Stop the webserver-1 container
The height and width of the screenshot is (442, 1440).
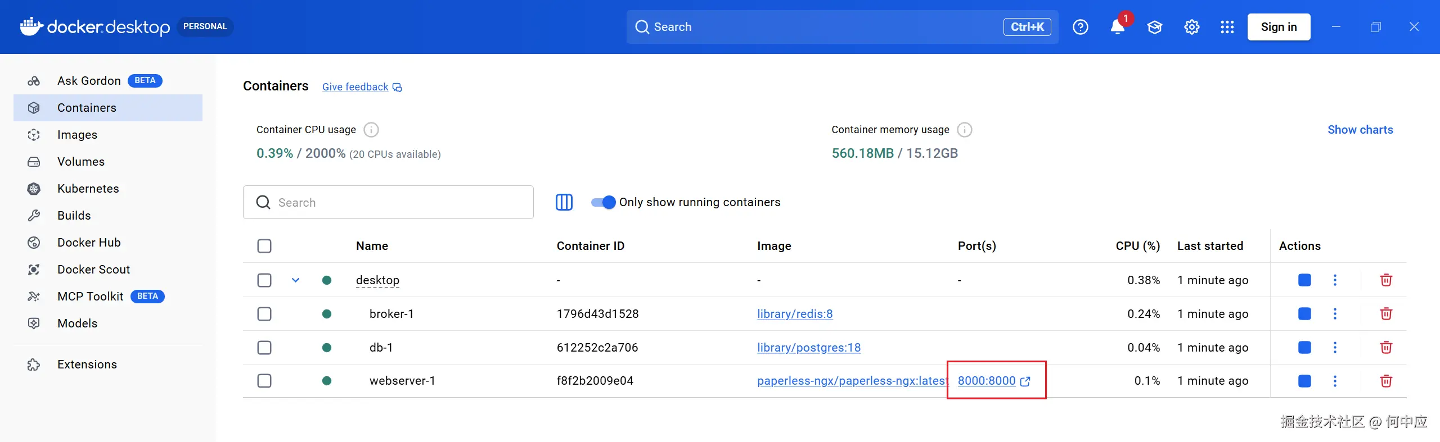tap(1304, 381)
